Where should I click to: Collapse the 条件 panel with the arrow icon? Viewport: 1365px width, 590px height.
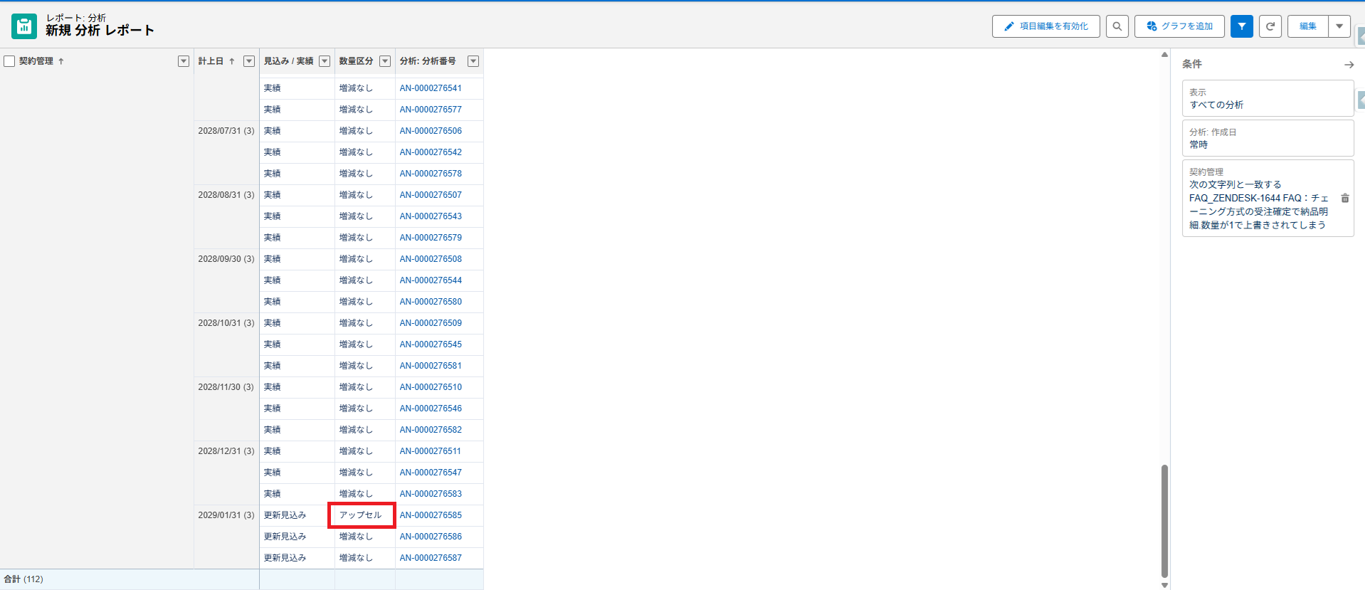tap(1349, 65)
